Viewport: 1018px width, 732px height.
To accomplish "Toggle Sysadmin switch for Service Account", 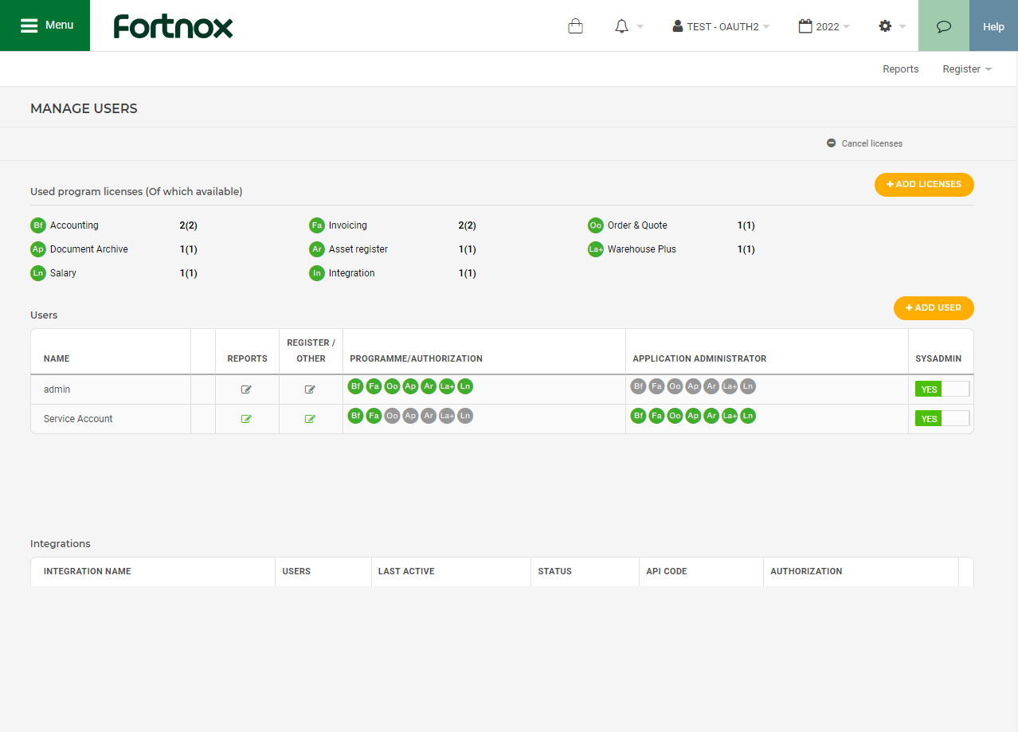I will pyautogui.click(x=942, y=418).
